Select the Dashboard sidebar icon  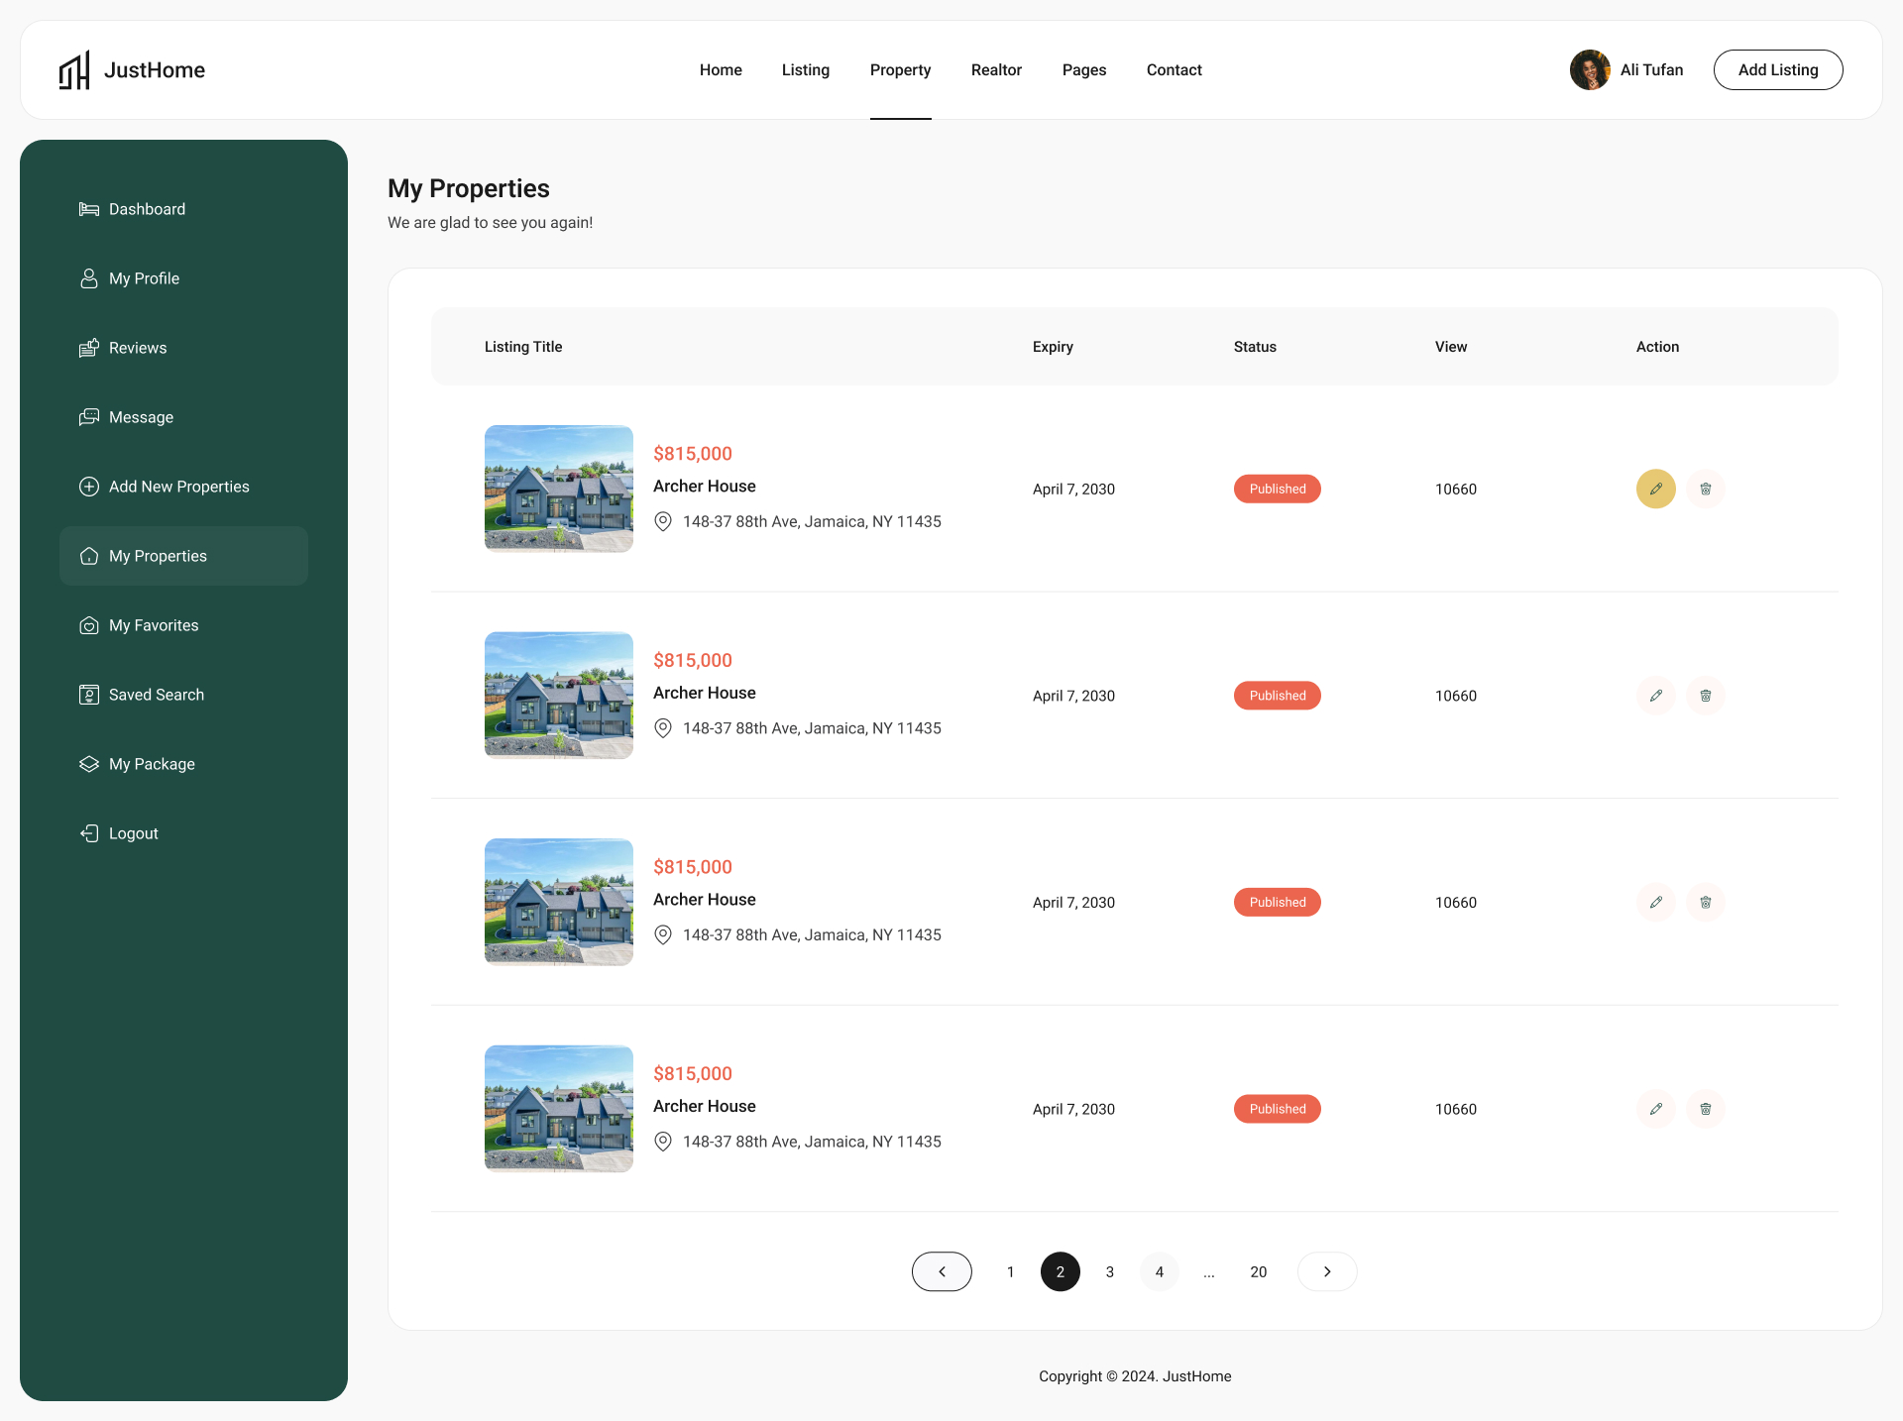89,209
